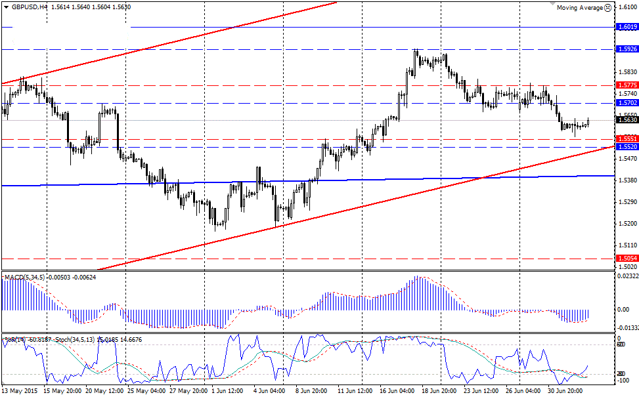Click the 1.5830 value on price scale
The height and width of the screenshot is (395, 639).
pos(628,72)
